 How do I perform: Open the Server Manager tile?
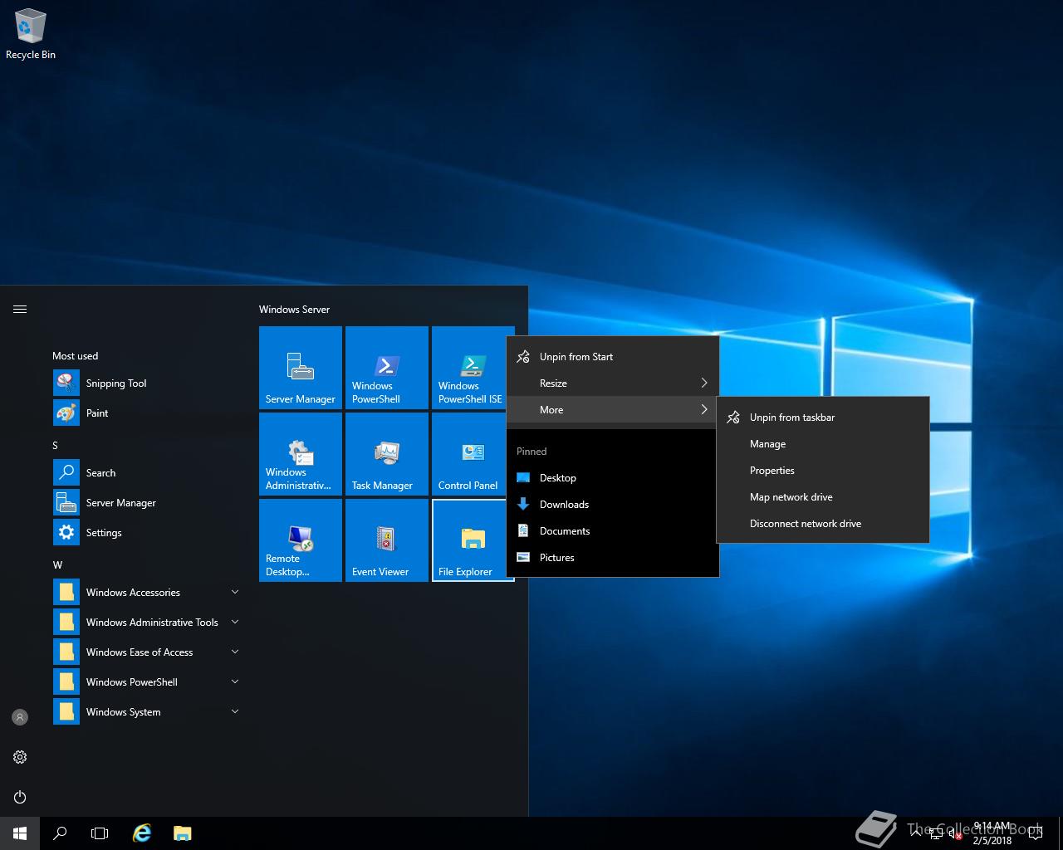pyautogui.click(x=301, y=368)
